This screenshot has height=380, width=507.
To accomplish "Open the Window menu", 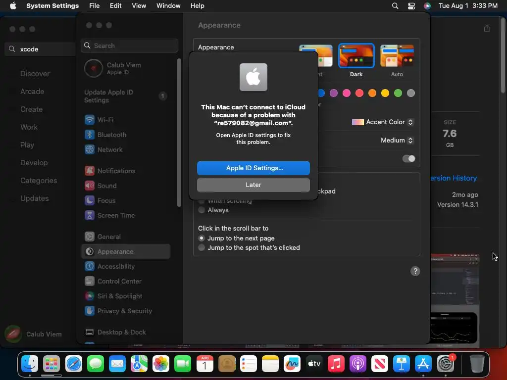I will (x=168, y=6).
